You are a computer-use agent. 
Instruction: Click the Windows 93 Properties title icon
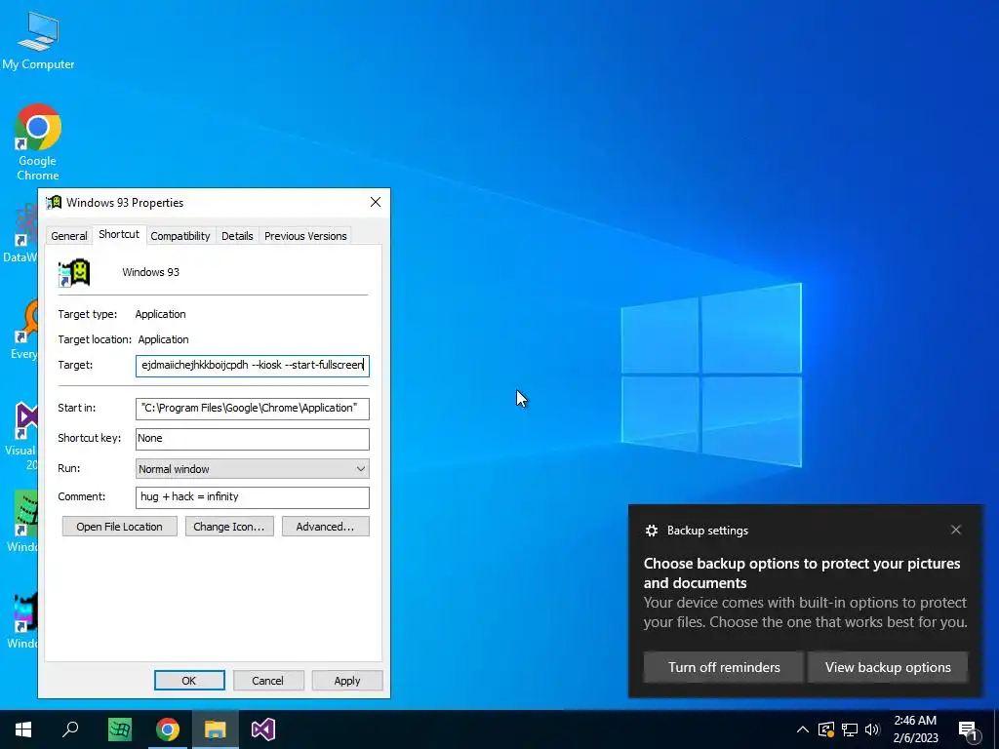pyautogui.click(x=55, y=203)
